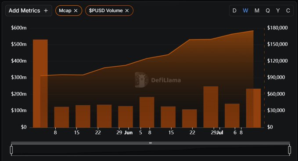Remove the $PUSD Volume metric chip

pyautogui.click(x=127, y=11)
